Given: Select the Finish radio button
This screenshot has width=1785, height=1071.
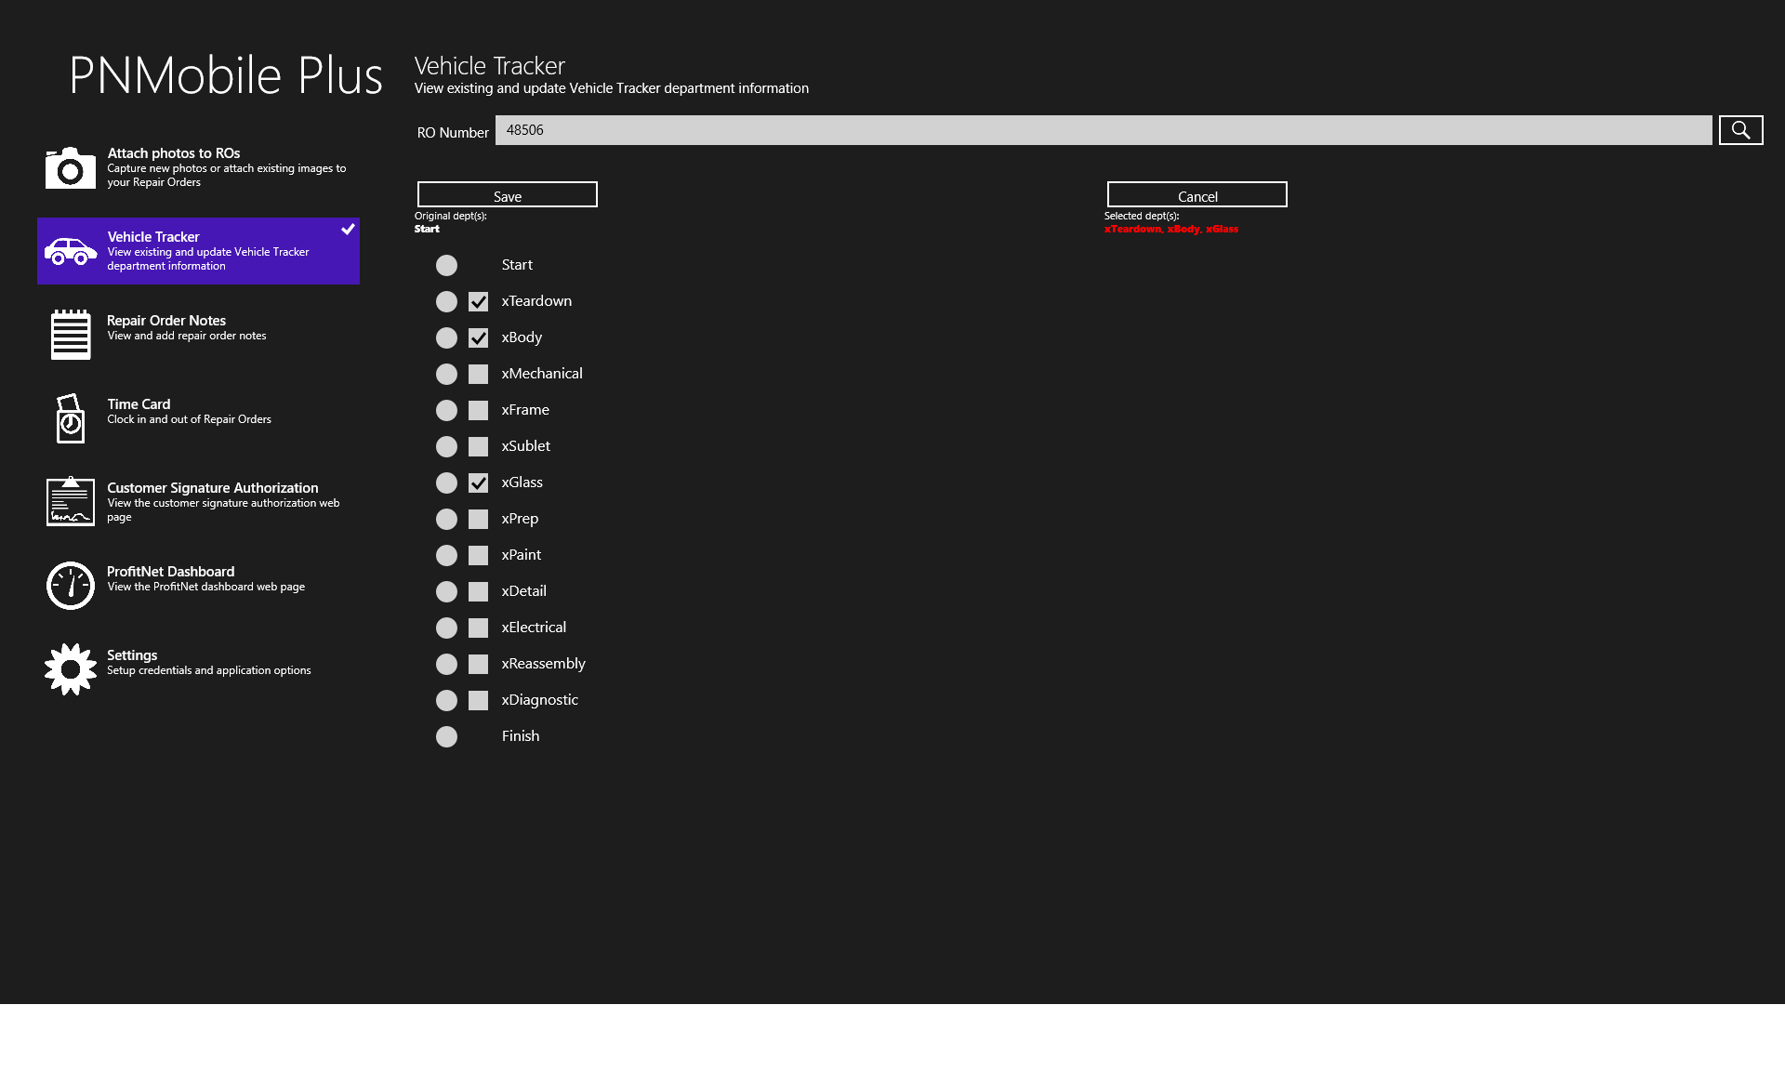Looking at the screenshot, I should [446, 736].
